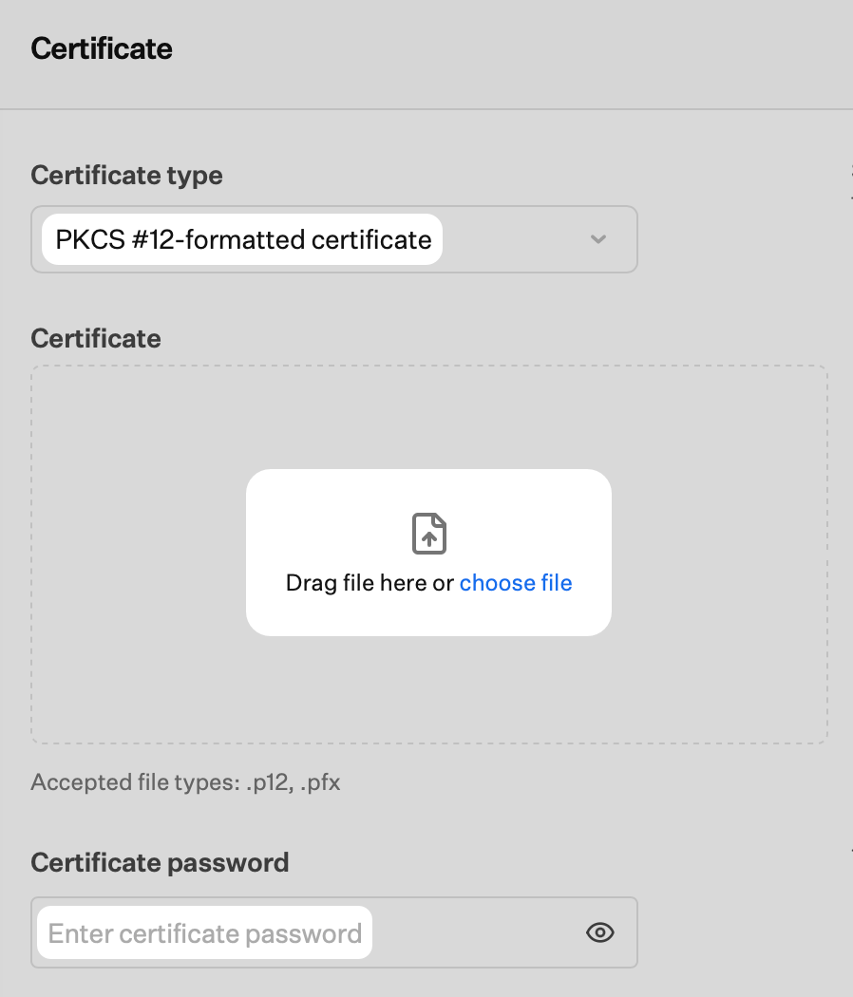Screen dimensions: 853x997
Task: Click the file upload icon
Action: point(429,534)
